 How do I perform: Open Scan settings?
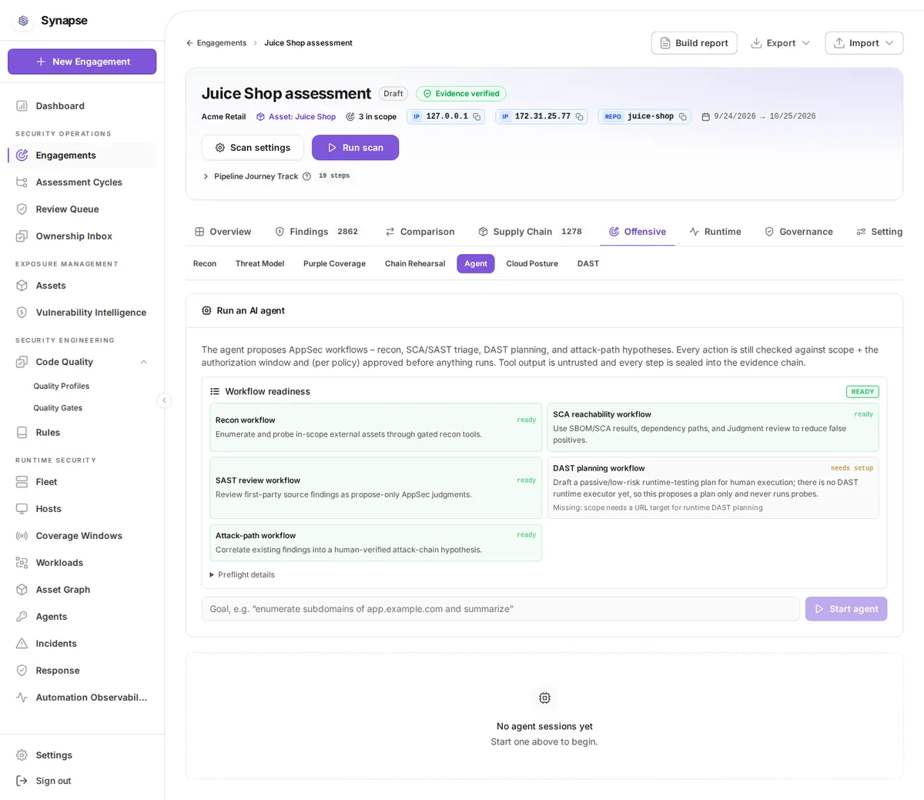point(253,148)
